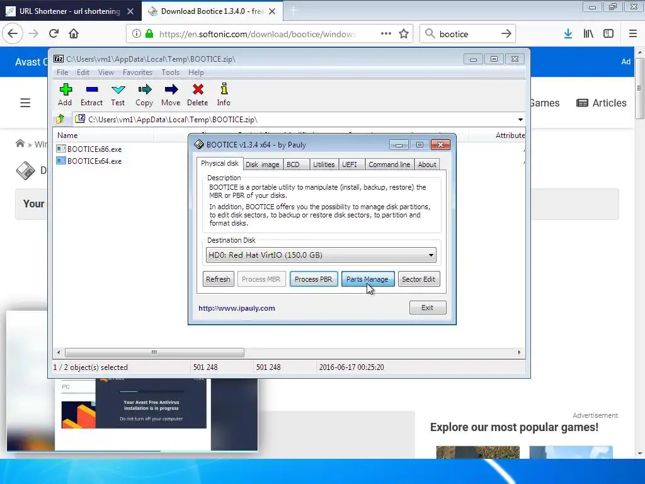Click the 7-Zip scrollbar right arrow
Screen dimensions: 645x484
[x=519, y=352]
